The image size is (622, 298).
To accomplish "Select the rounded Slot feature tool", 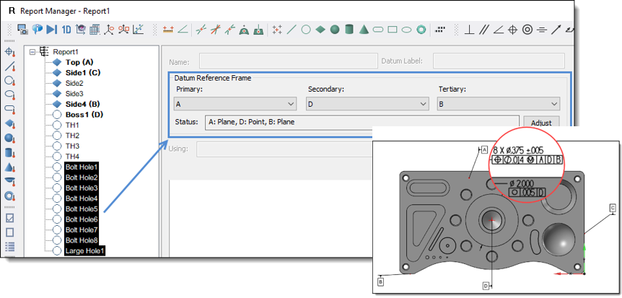I will click(x=377, y=30).
